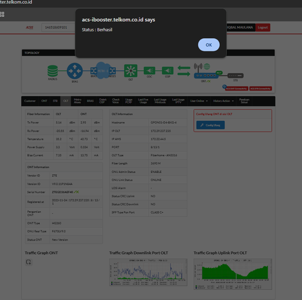This screenshot has width=302, height=300.
Task: Open the Last Five Usage tab
Action: [x=143, y=101]
